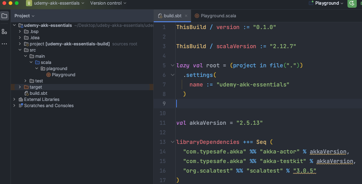Viewport: 362px width, 184px height.
Task: Open the Structure tool window icon
Action: [4, 31]
